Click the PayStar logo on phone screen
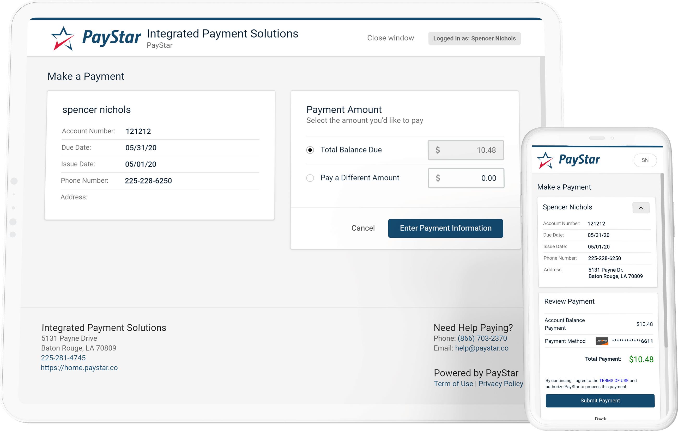Screen dimensions: 678x431 568,160
